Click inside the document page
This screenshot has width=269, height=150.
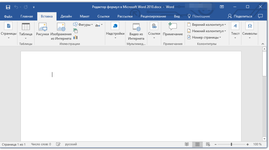[x=131, y=96]
